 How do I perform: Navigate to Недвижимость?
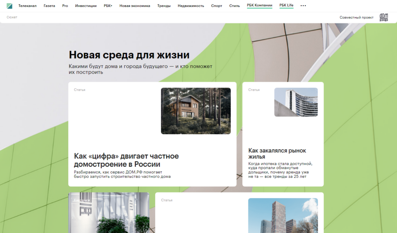click(x=191, y=6)
